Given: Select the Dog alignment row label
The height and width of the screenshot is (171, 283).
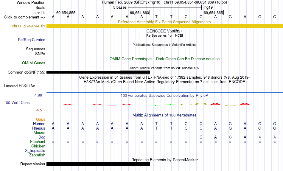Looking at the screenshot, I should pyautogui.click(x=42, y=137).
